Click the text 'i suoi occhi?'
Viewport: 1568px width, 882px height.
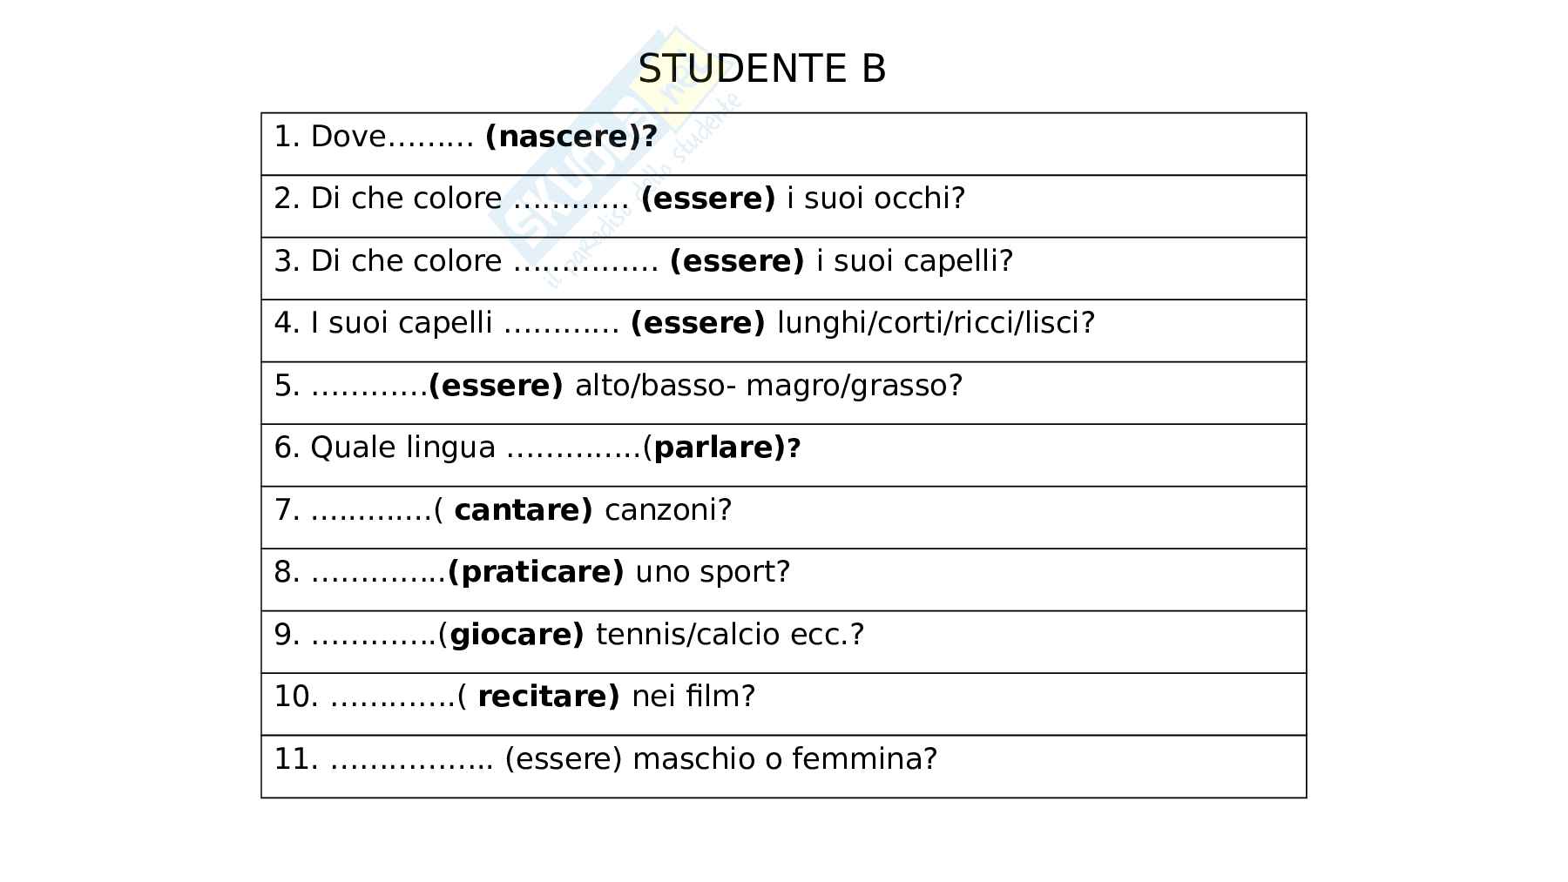coord(875,199)
